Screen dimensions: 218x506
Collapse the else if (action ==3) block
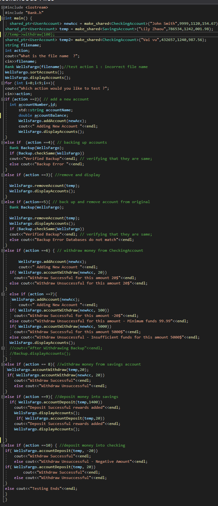coord(3,175)
